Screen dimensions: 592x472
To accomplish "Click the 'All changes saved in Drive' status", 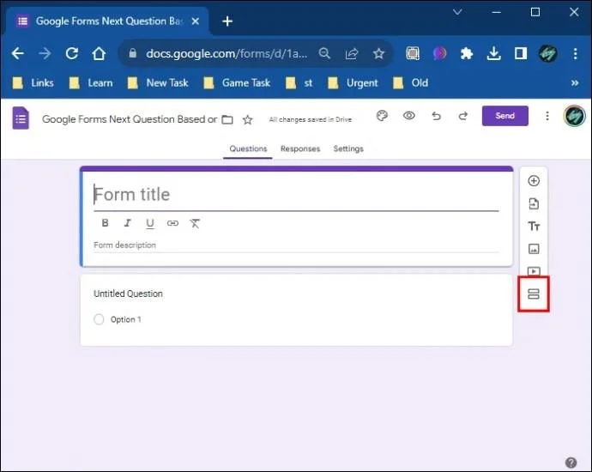I will click(x=311, y=119).
